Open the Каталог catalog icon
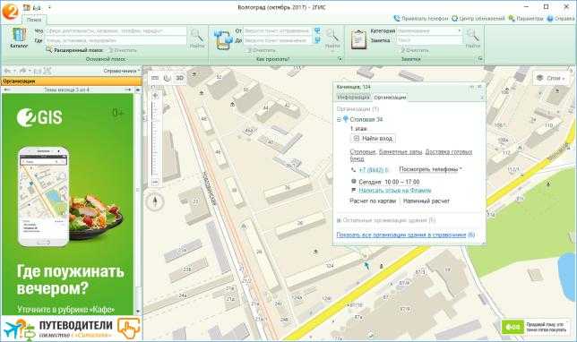The height and width of the screenshot is (342, 577). click(x=19, y=38)
